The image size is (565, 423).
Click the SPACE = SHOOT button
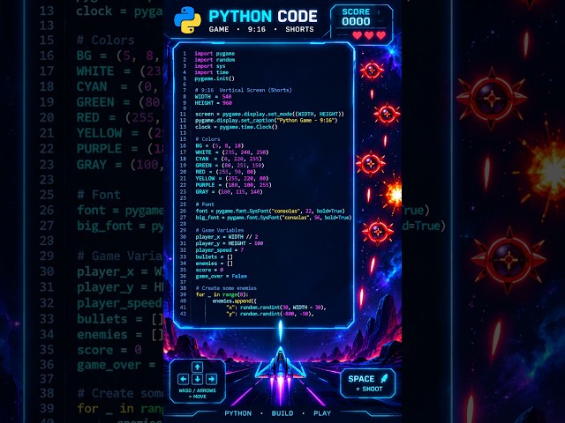coord(367,383)
